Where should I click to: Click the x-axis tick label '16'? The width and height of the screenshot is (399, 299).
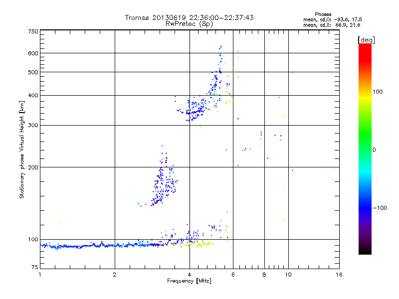(339, 275)
